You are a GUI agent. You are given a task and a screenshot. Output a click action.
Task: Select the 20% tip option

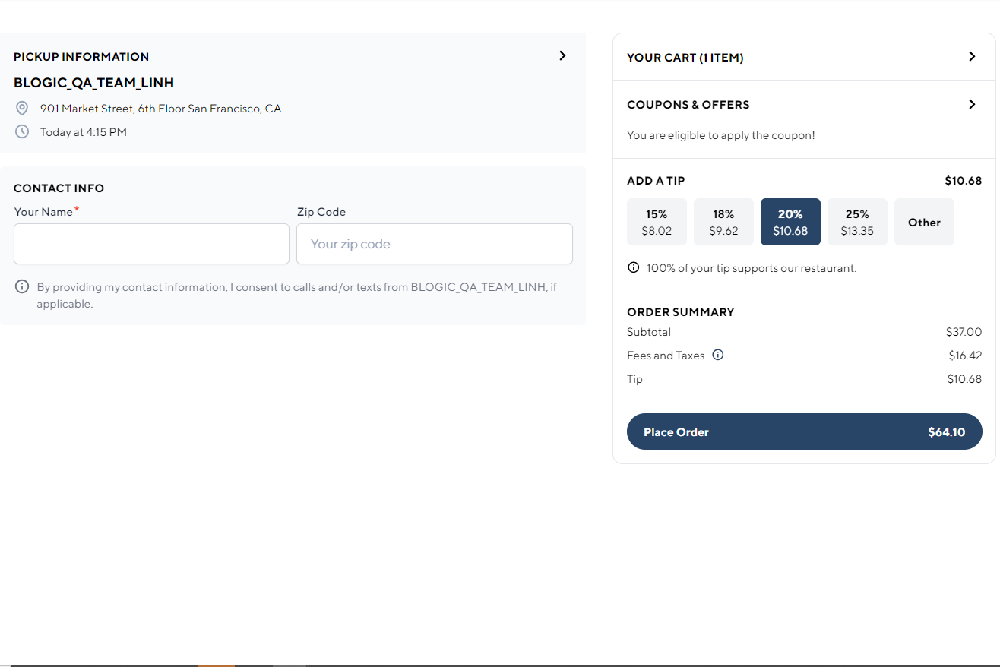coord(790,222)
